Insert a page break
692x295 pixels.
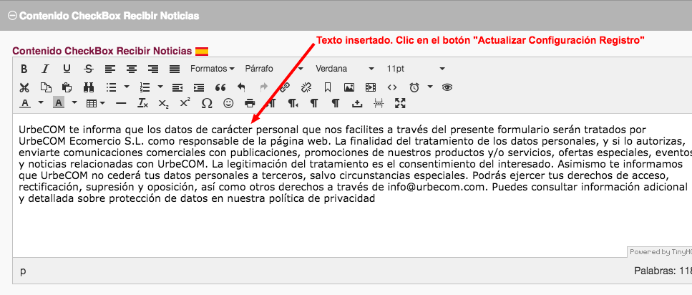(379, 103)
